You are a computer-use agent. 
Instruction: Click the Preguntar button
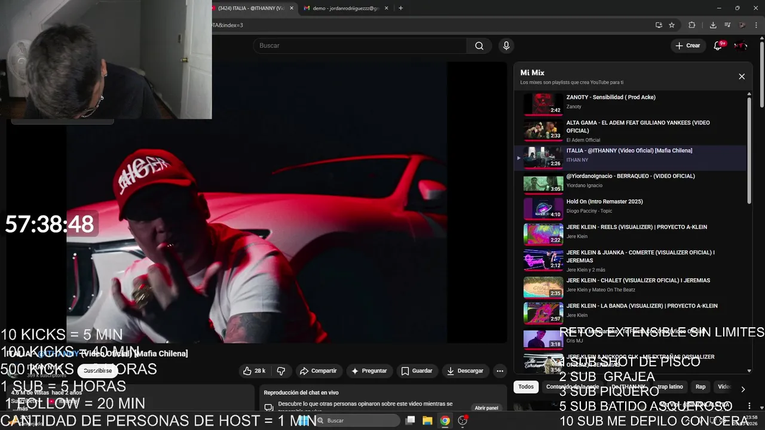click(369, 371)
